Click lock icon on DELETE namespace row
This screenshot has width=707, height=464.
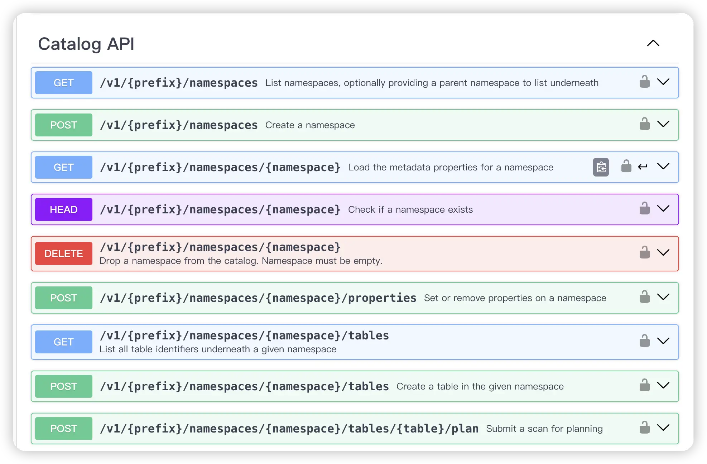644,253
